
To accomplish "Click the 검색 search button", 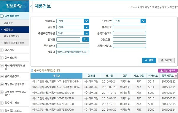I will [149, 60].
